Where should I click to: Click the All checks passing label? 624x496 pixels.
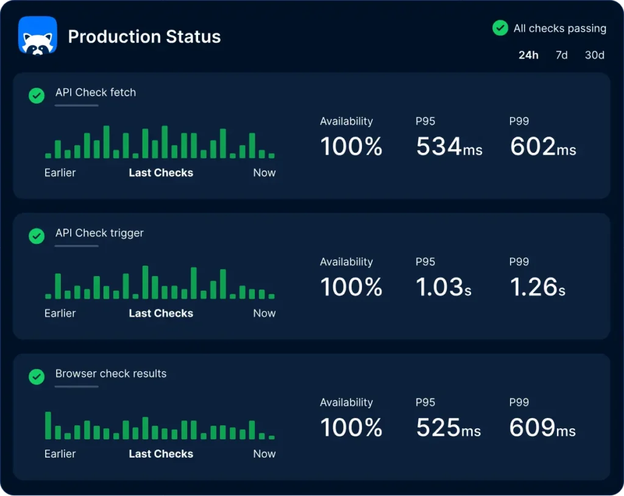(x=559, y=28)
